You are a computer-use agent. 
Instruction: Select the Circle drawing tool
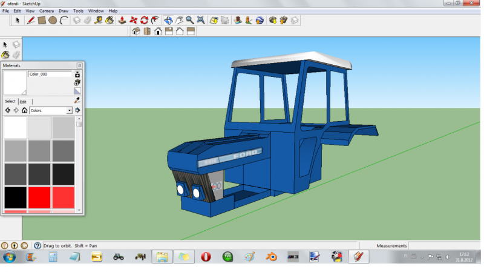(x=53, y=20)
